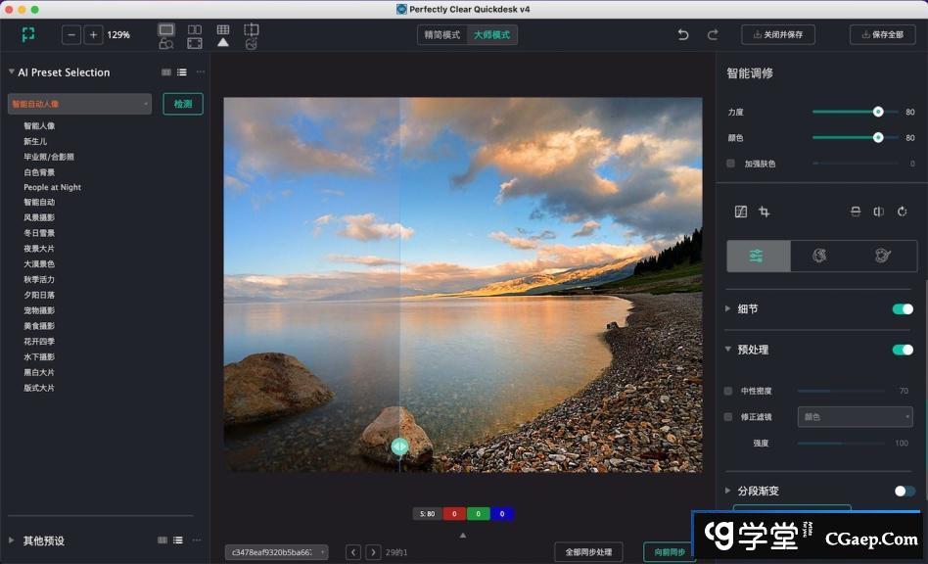Screen dimensions: 928x564
Task: Switch to 精简模式 tab
Action: pyautogui.click(x=441, y=35)
